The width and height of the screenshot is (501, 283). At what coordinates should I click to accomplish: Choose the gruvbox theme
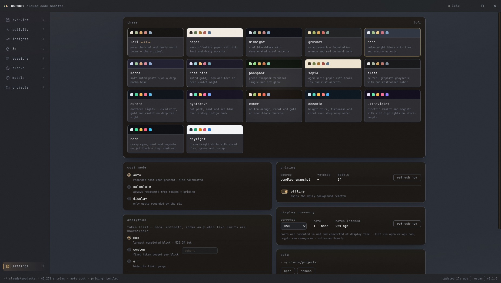point(333,42)
